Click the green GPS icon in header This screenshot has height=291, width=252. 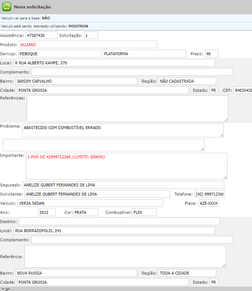pos(7,7)
